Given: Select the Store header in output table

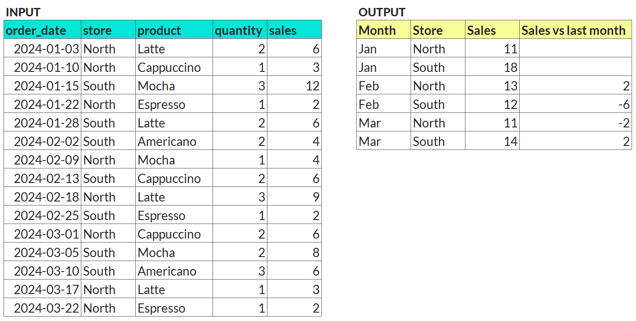Looking at the screenshot, I should [438, 30].
